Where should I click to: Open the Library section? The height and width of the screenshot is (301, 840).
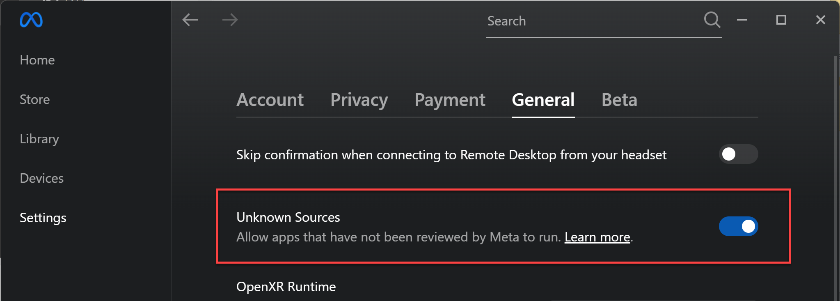coord(39,139)
